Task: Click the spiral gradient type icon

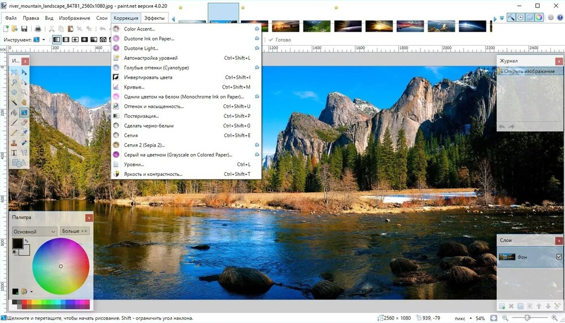Action: click(103, 39)
